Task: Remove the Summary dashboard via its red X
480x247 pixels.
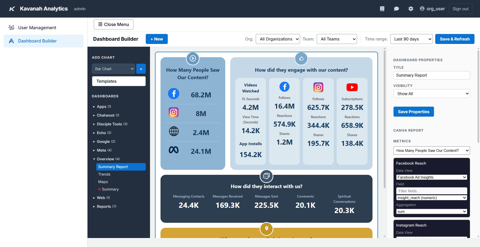Action: point(99,189)
